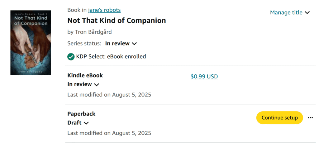Open the jane's robots series link
Screen dimensions: 319x146
pos(104,10)
